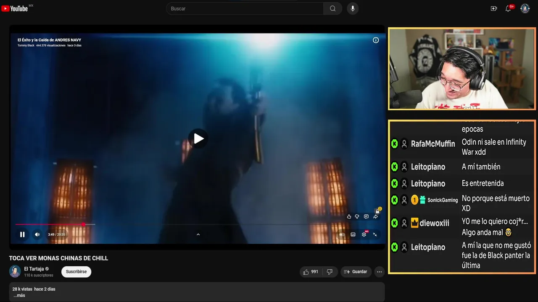Click the large center play button

[198, 138]
